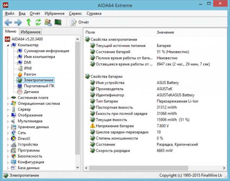The height and width of the screenshot is (181, 230).
Task: Click the tree scrollbar down arrow
Action: 77,168
